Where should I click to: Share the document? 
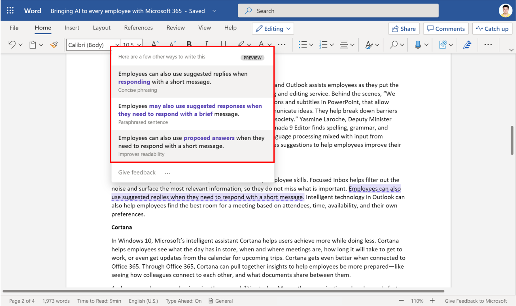[x=404, y=28]
